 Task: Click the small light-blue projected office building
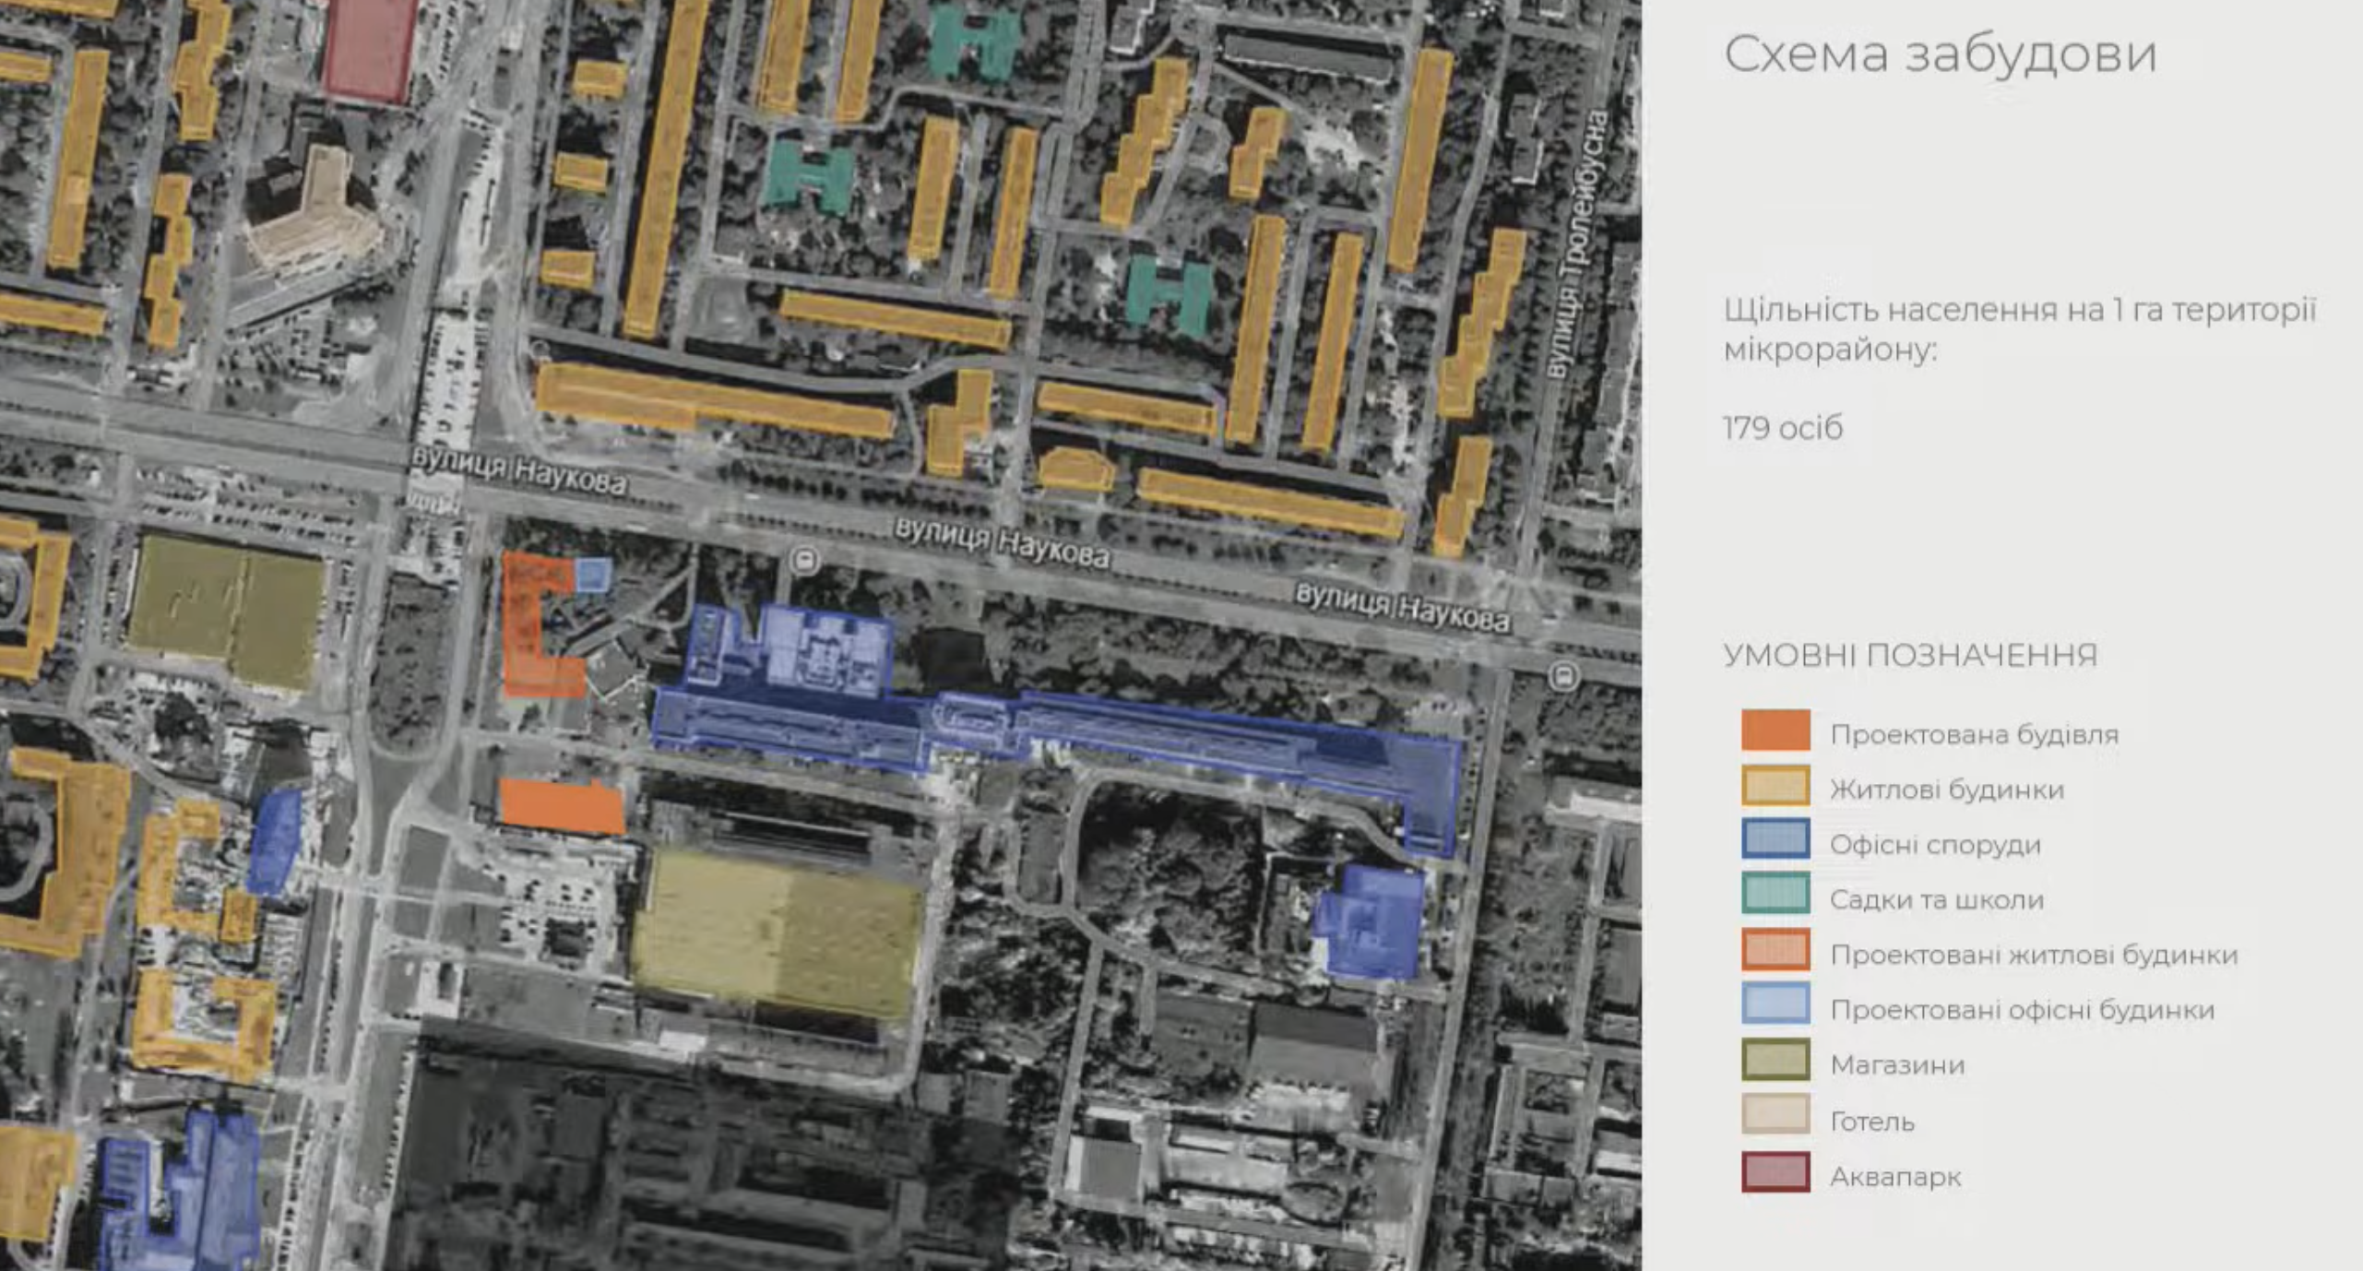(592, 574)
